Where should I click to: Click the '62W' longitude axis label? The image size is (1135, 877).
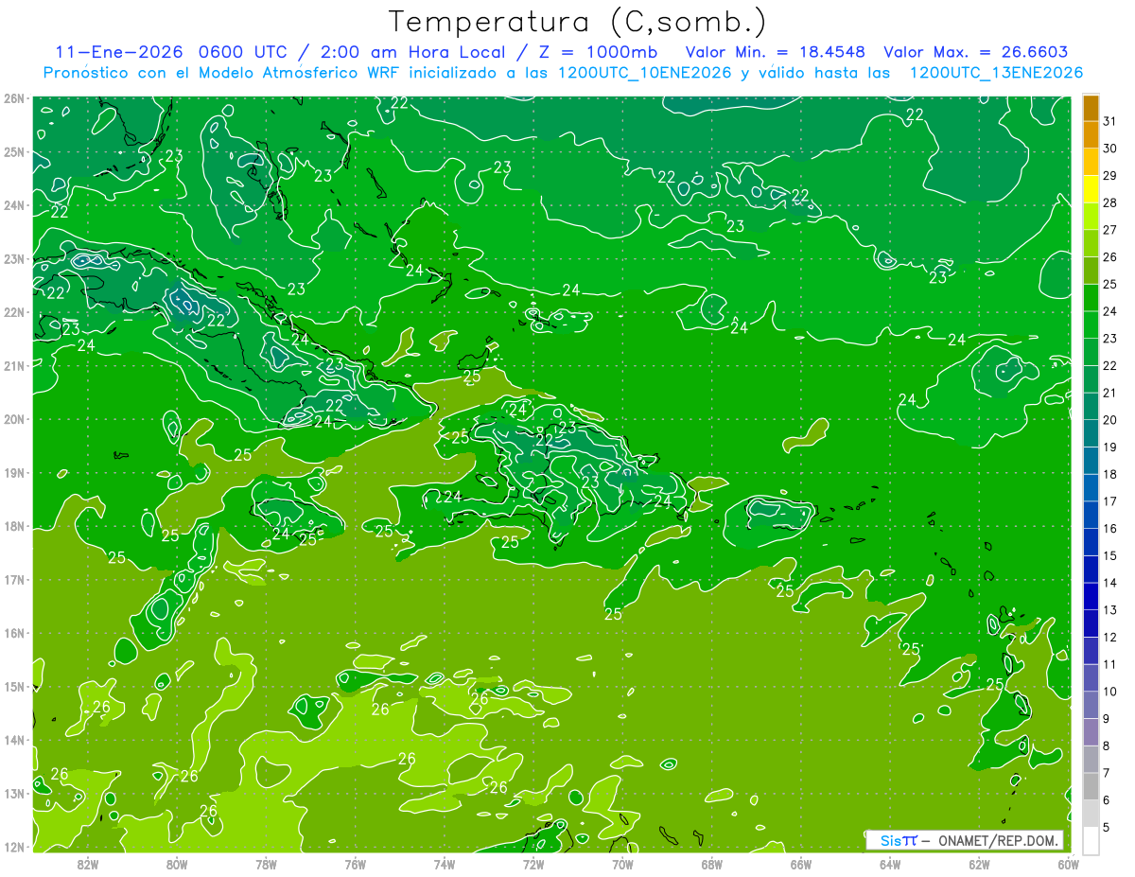coord(979,863)
